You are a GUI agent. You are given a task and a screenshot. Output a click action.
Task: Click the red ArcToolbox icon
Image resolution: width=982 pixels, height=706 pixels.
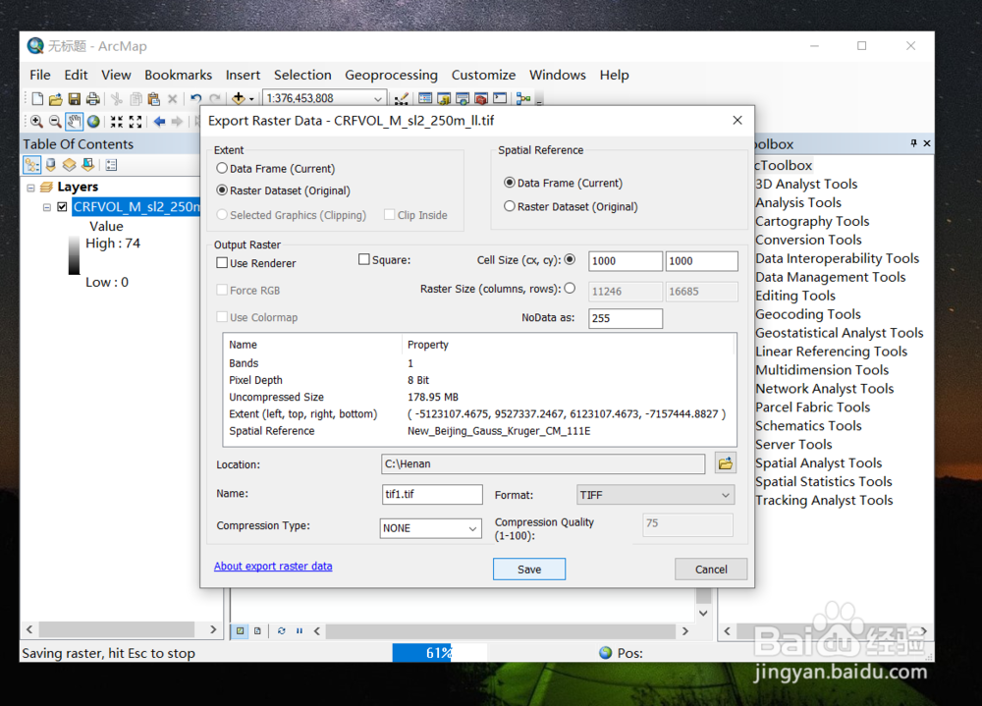pyautogui.click(x=481, y=98)
